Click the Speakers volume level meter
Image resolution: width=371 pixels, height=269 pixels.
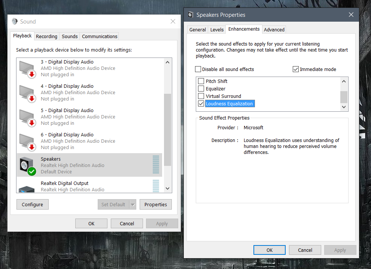pyautogui.click(x=156, y=165)
